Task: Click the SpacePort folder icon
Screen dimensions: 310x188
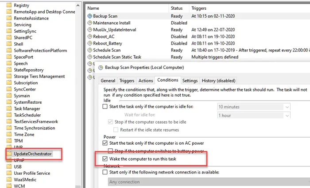Action: (x=9, y=57)
